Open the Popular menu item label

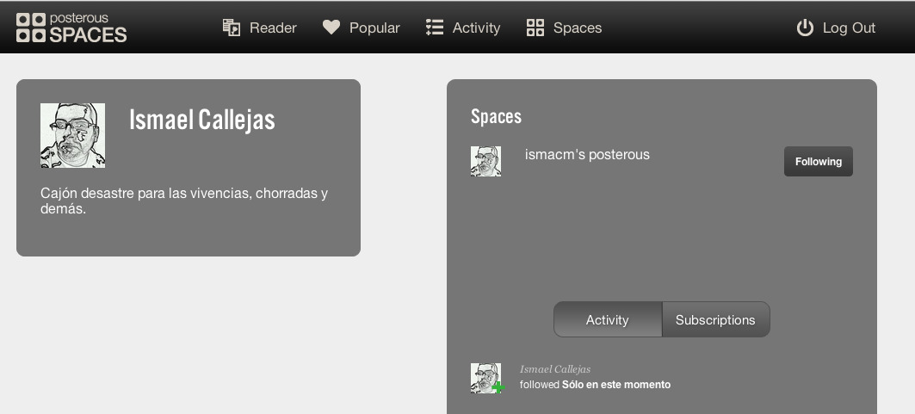point(374,28)
